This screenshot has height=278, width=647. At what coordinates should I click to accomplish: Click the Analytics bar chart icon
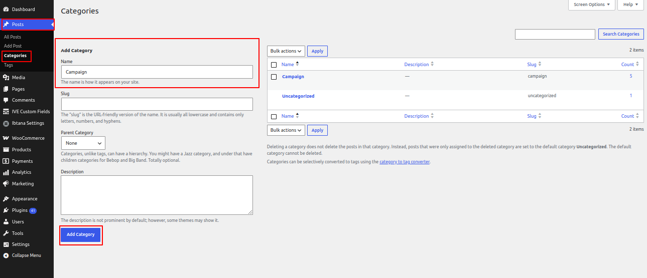click(x=6, y=172)
